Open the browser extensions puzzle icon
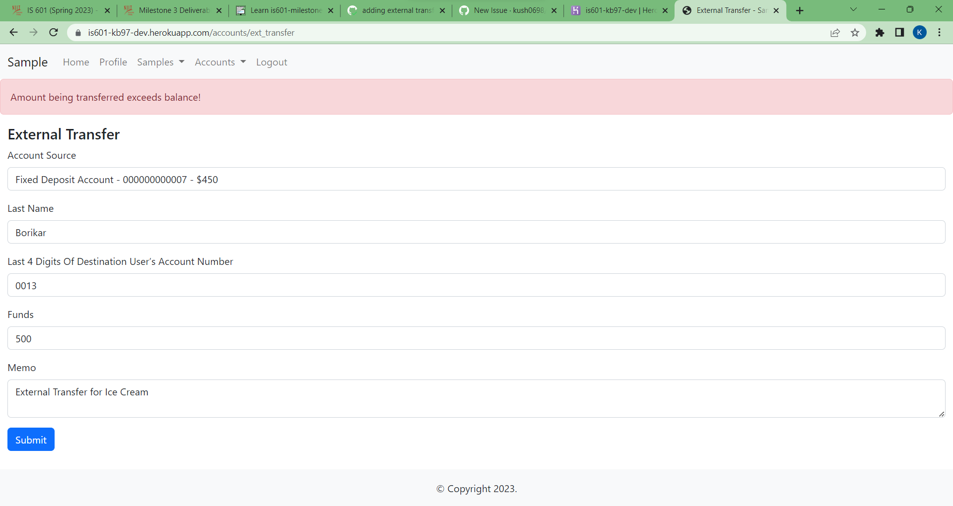This screenshot has height=506, width=953. [x=880, y=33]
